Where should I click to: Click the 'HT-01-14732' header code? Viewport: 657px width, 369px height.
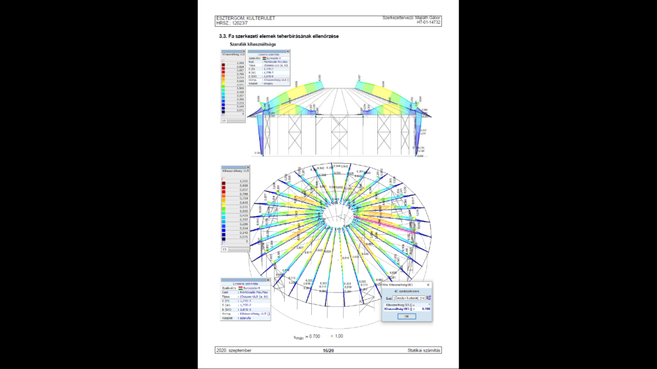[x=429, y=22]
